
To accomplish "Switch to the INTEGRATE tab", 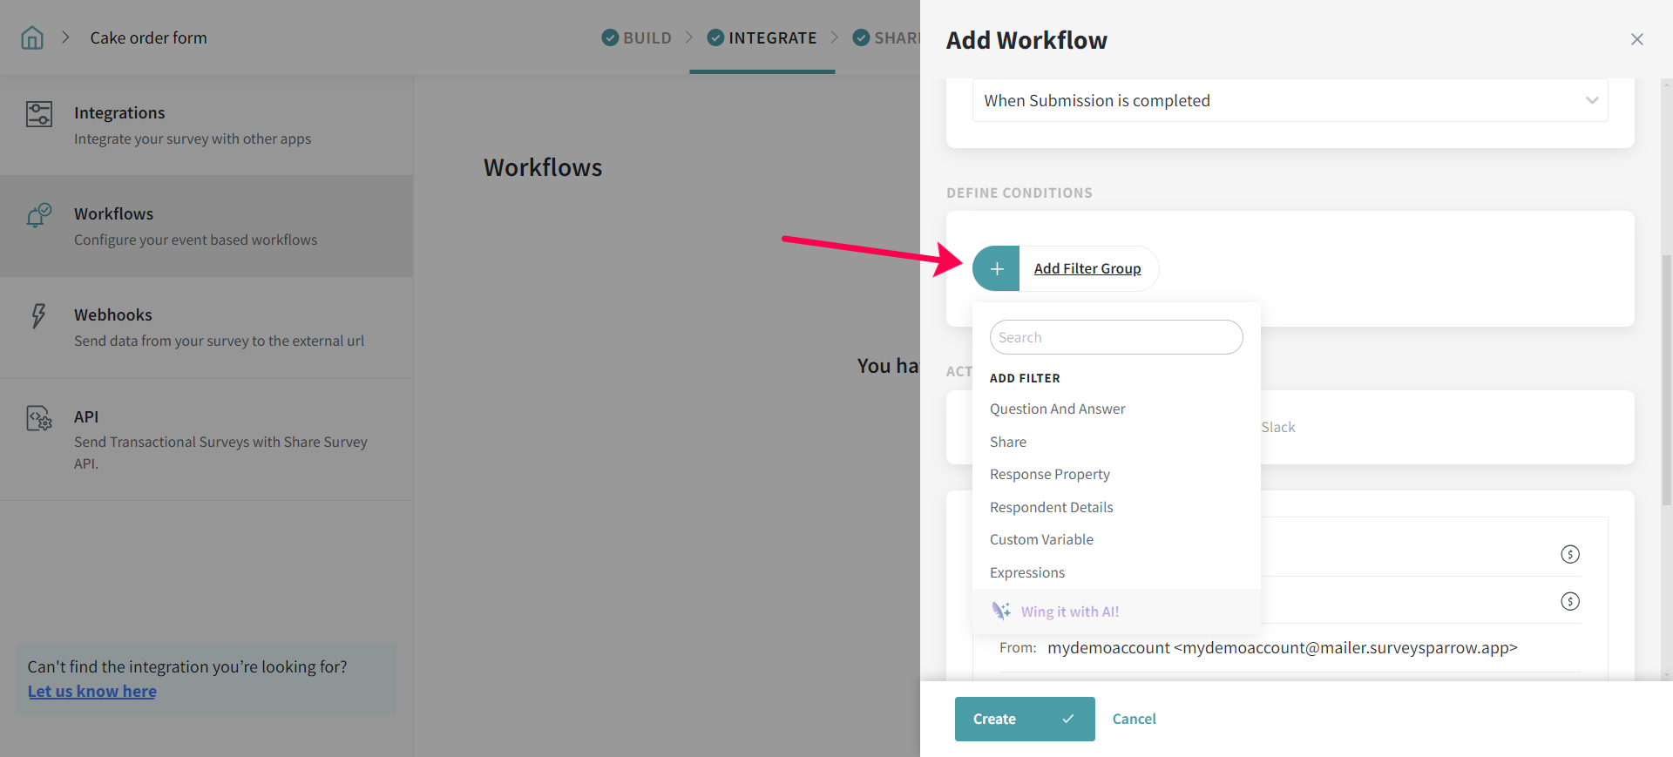I will pyautogui.click(x=762, y=37).
